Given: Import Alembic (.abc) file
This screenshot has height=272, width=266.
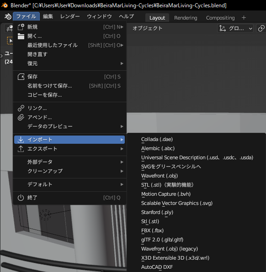Looking at the screenshot, I should [x=197, y=148].
